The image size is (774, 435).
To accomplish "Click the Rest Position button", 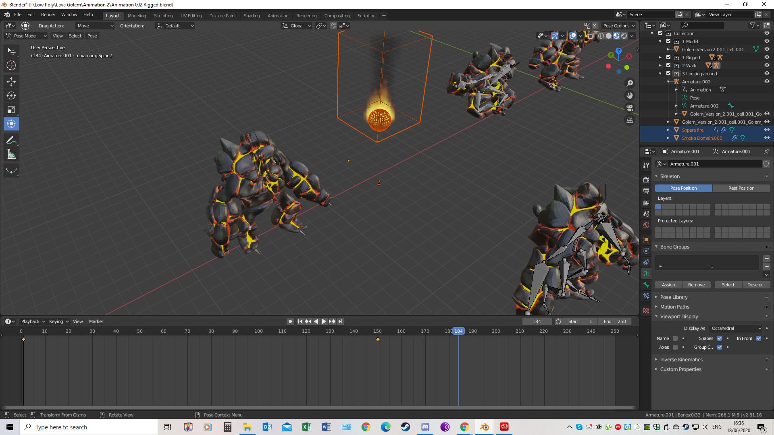I will click(x=741, y=188).
